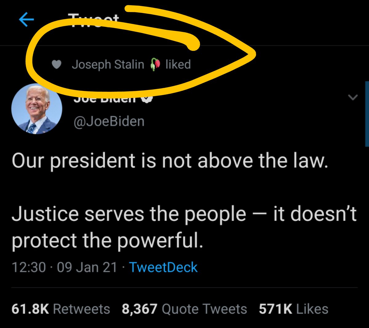Show the 571K Likes list
The width and height of the screenshot is (369, 328).
coord(293,309)
